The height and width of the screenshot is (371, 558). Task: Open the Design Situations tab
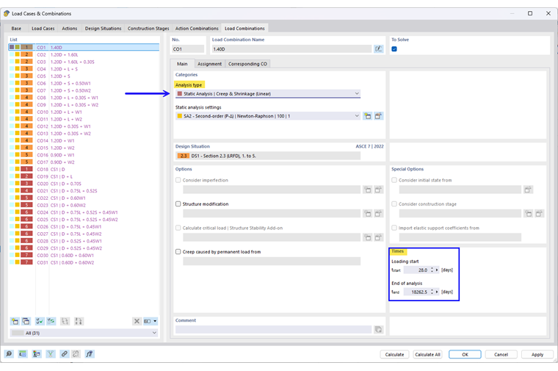tap(103, 29)
